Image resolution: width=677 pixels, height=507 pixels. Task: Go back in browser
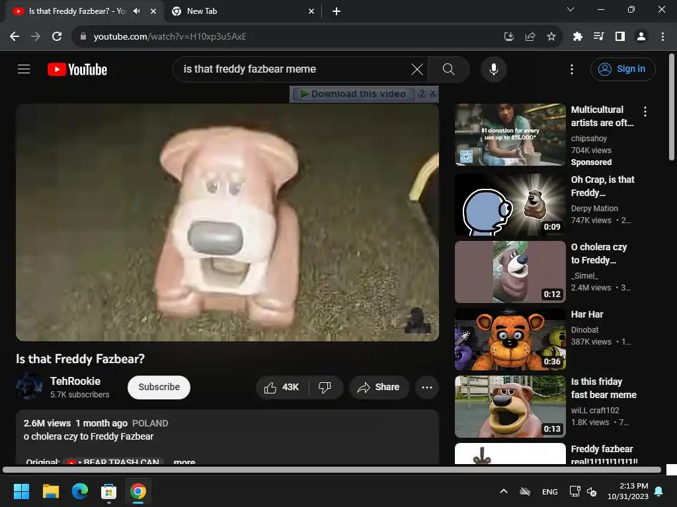tap(15, 37)
